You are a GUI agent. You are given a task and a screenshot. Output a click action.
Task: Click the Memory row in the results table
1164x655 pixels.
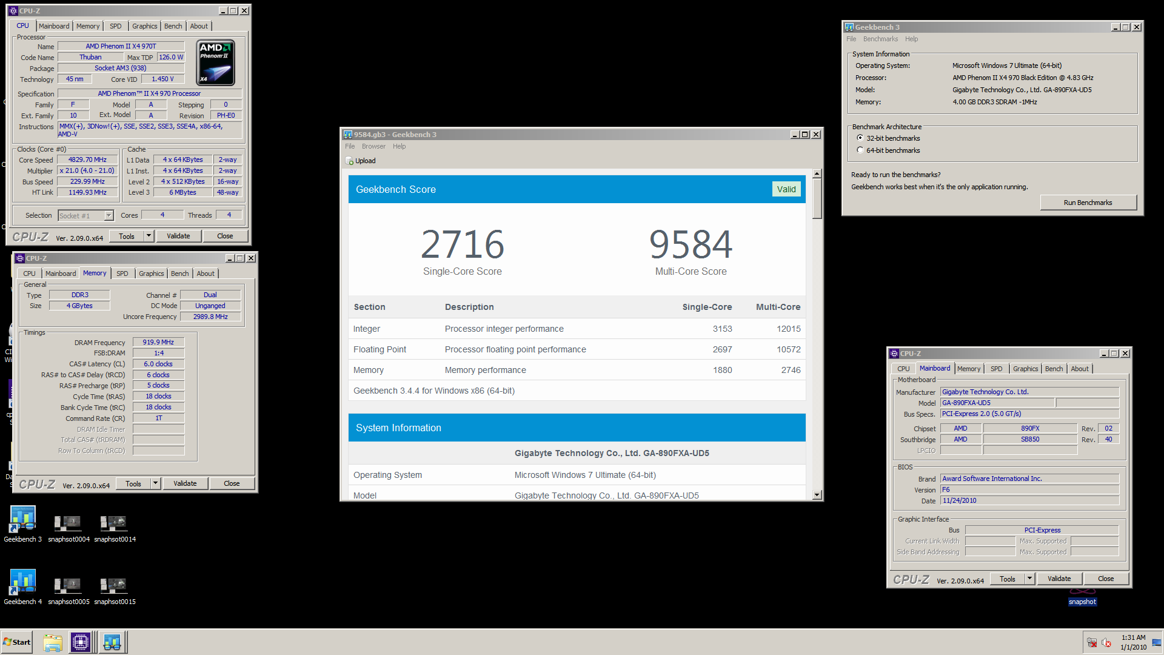coord(577,370)
